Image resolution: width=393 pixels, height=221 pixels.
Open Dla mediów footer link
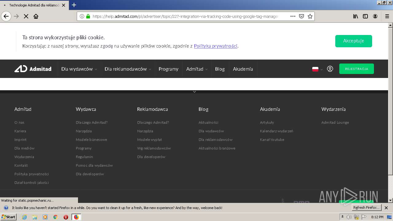pyautogui.click(x=25, y=148)
